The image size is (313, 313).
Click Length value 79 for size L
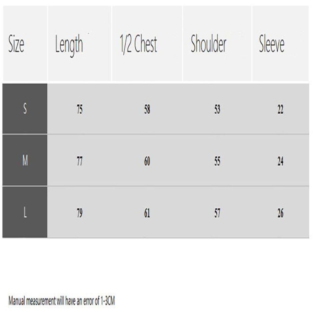80,214
